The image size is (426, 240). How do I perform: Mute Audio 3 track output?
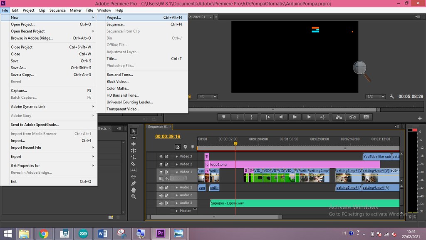[161, 203]
